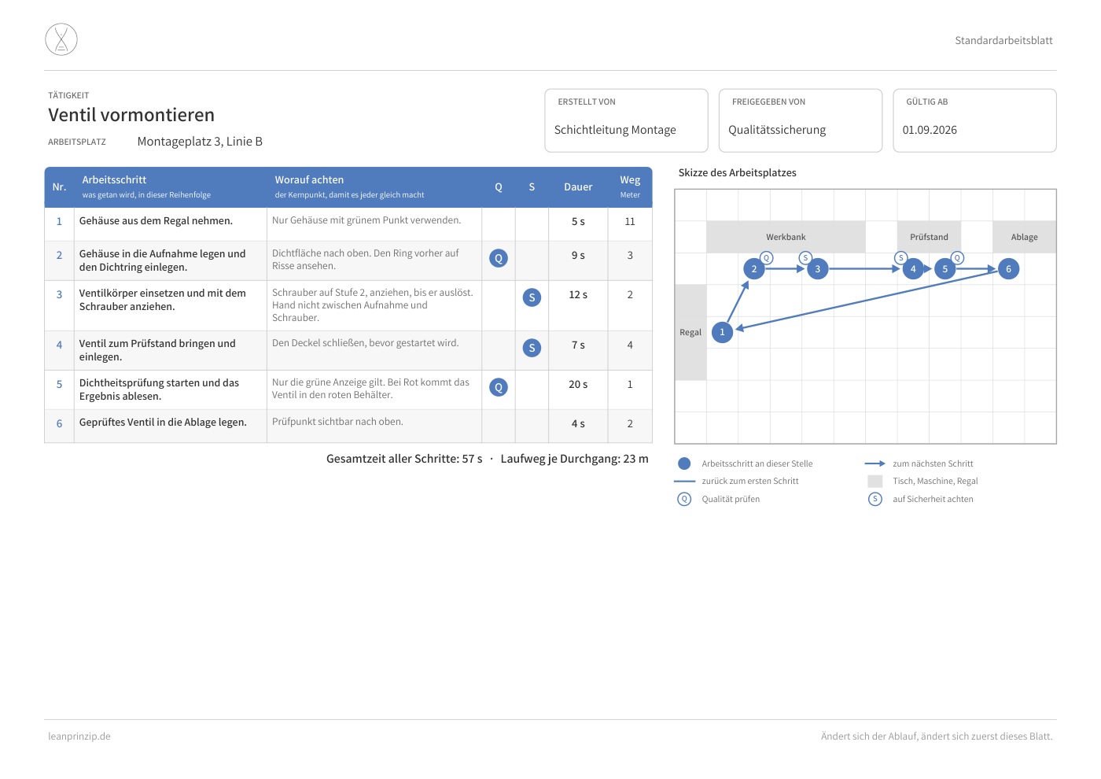Click the Prüfstand area in the sketch
Image resolution: width=1101 pixels, height=779 pixels.
tap(929, 237)
